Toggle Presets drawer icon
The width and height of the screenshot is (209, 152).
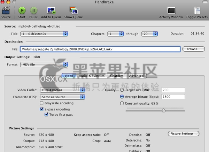tap(197, 10)
